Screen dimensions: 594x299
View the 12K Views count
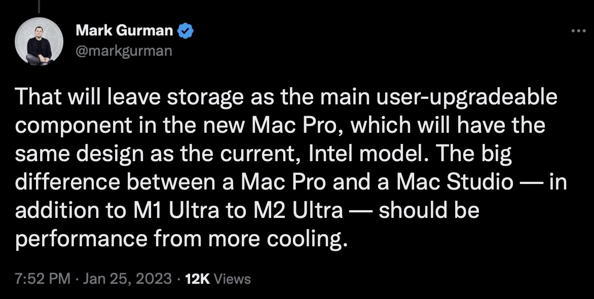218,279
